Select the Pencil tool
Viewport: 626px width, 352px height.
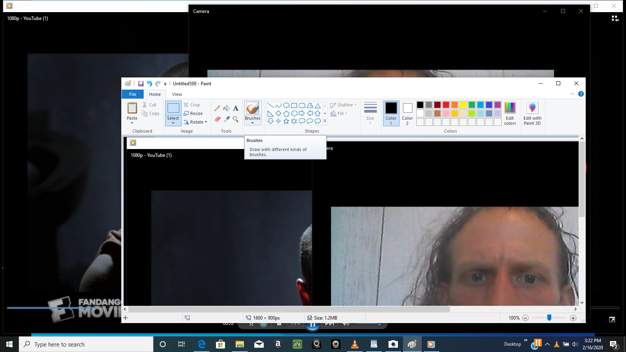coord(218,108)
